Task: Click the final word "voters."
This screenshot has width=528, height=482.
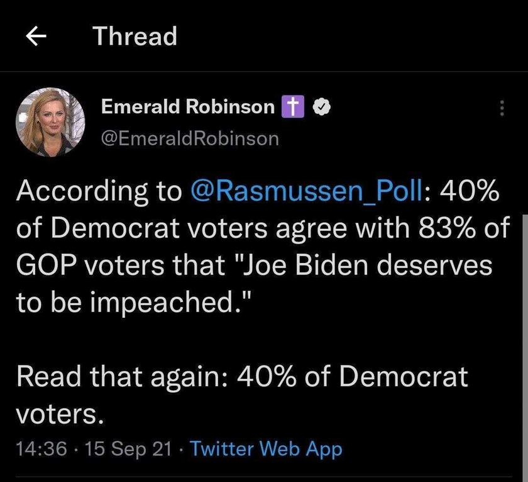Action: pyautogui.click(x=60, y=414)
